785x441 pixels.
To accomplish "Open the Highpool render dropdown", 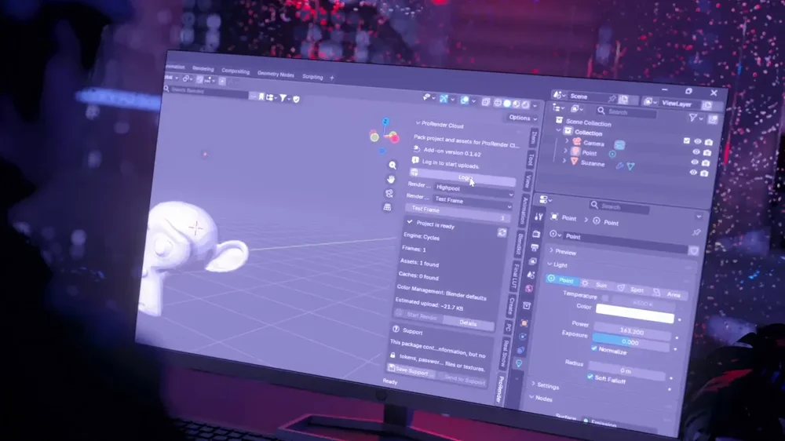I will point(473,190).
